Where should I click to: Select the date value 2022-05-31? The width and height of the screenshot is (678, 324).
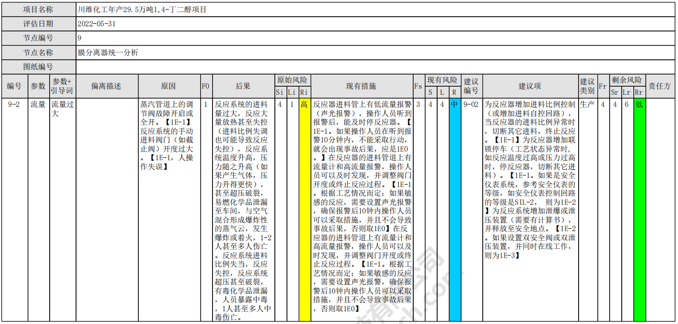tap(97, 24)
